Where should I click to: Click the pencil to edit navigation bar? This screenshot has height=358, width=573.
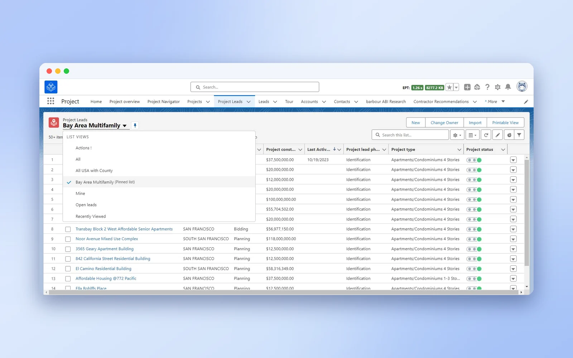[x=526, y=102]
